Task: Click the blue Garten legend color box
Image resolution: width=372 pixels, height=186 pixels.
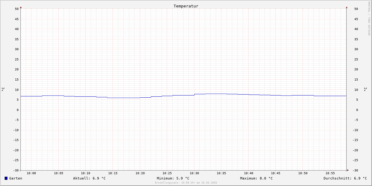Action: pyautogui.click(x=6, y=178)
